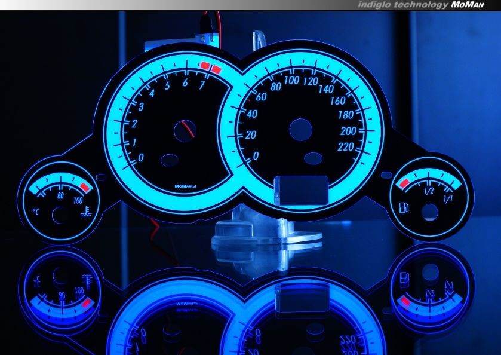Click the number 6 on the tachometer
Viewport: 501px width, 355px height.
point(185,82)
